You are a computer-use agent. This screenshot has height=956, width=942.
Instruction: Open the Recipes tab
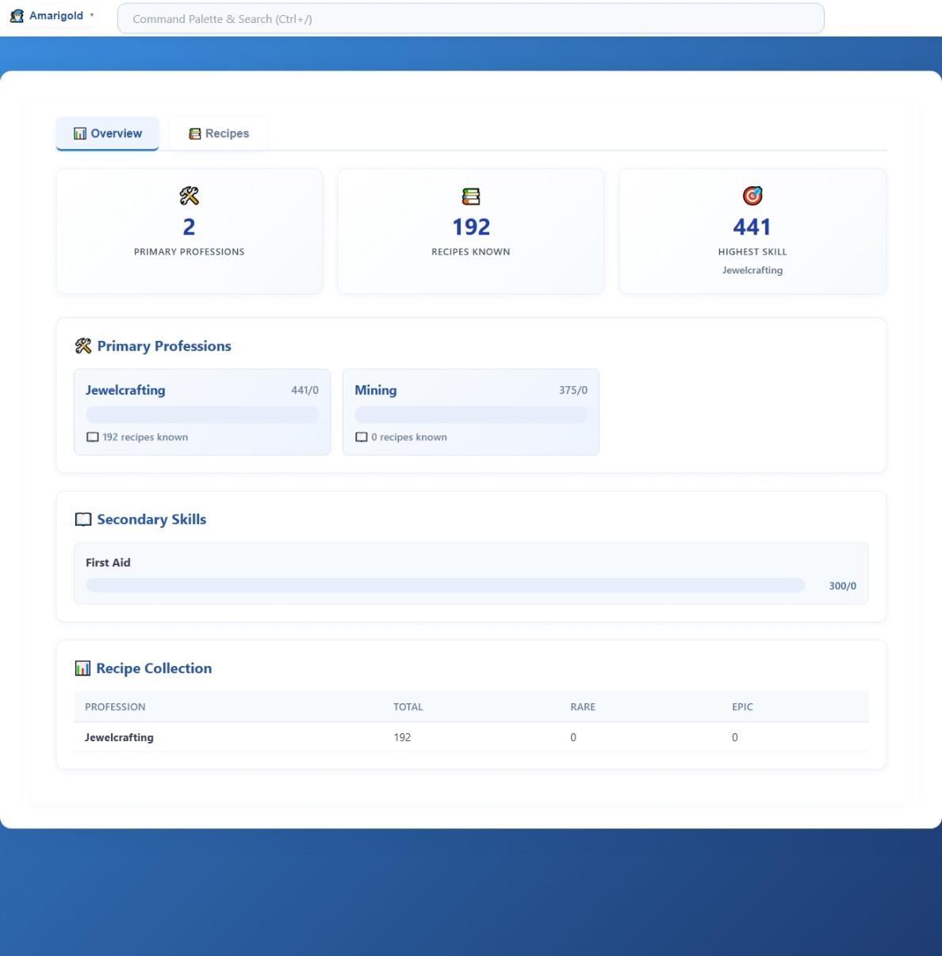click(219, 133)
